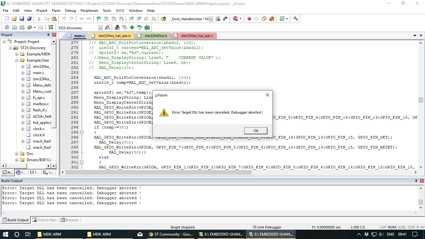Collapse the Example/User folder

pos(16,60)
